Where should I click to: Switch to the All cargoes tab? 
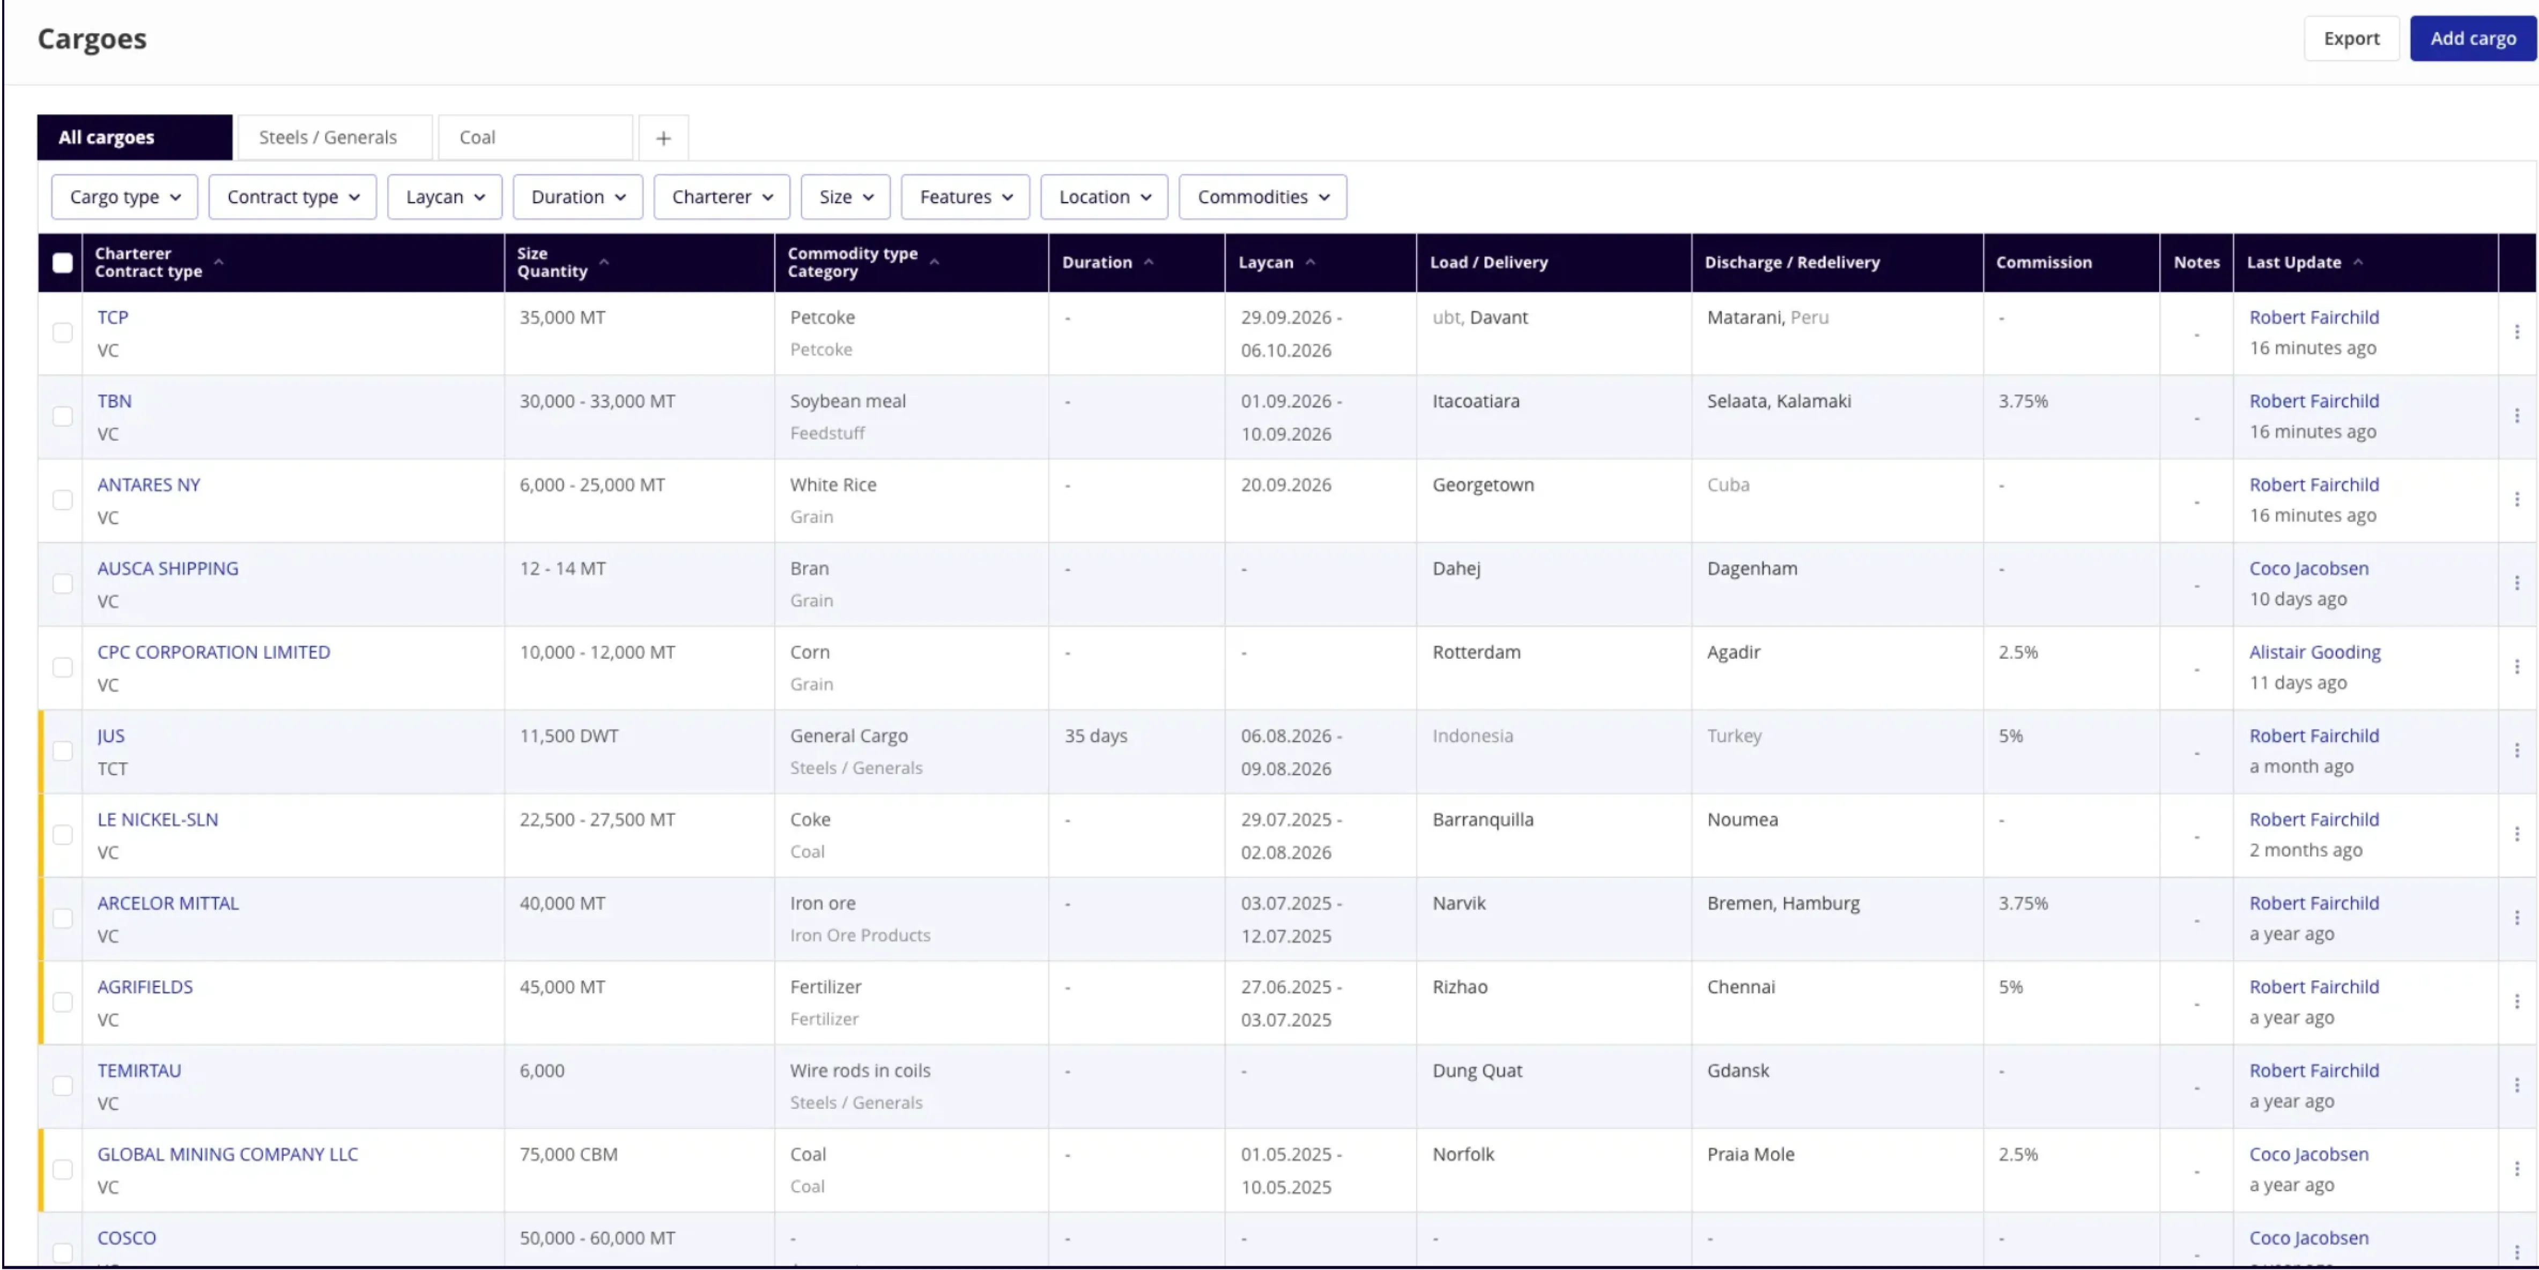click(135, 138)
